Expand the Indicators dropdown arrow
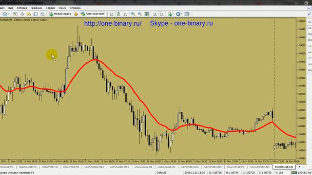 [173, 14]
